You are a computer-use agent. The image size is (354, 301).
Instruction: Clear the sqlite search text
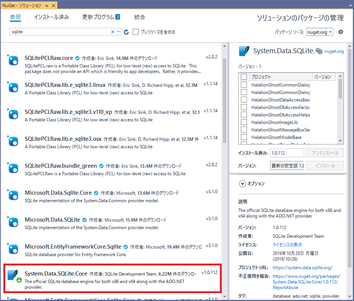click(113, 32)
